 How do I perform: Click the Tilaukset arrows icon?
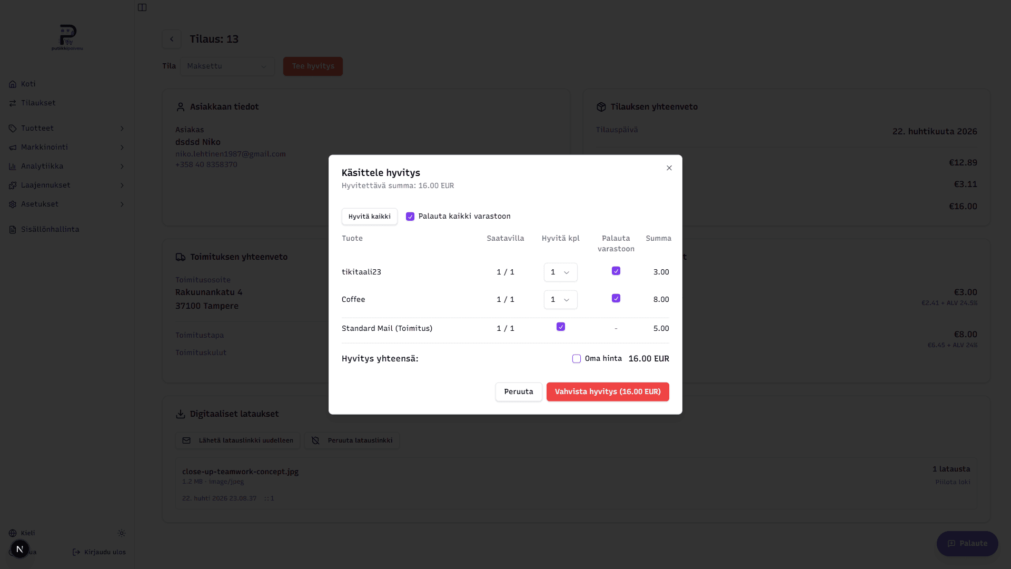[13, 103]
